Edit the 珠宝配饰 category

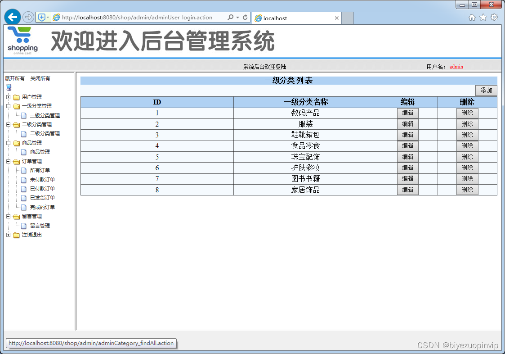point(408,157)
